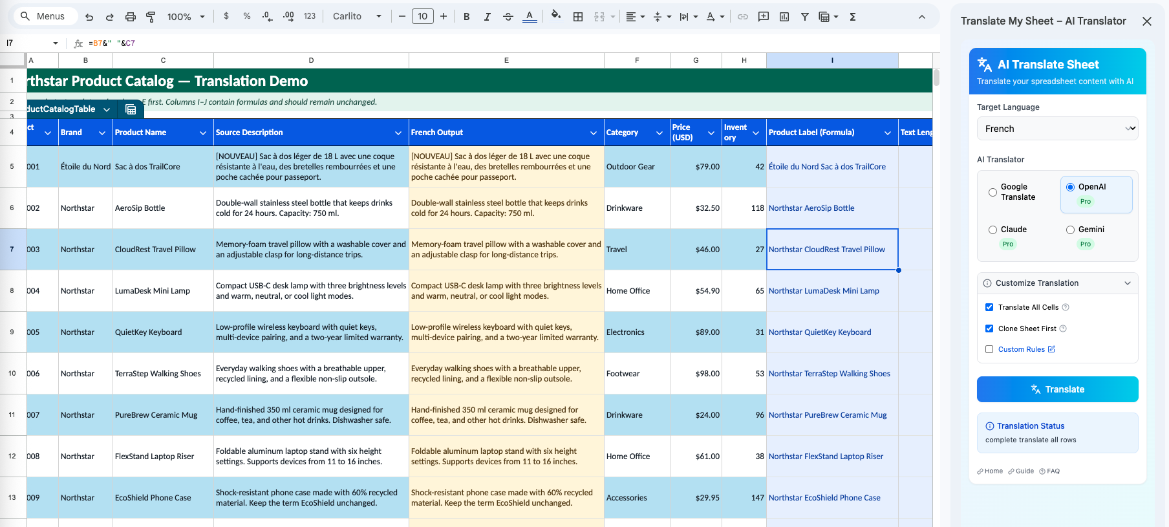Open the zoom 100% dropdown
The height and width of the screenshot is (527, 1169).
(186, 17)
